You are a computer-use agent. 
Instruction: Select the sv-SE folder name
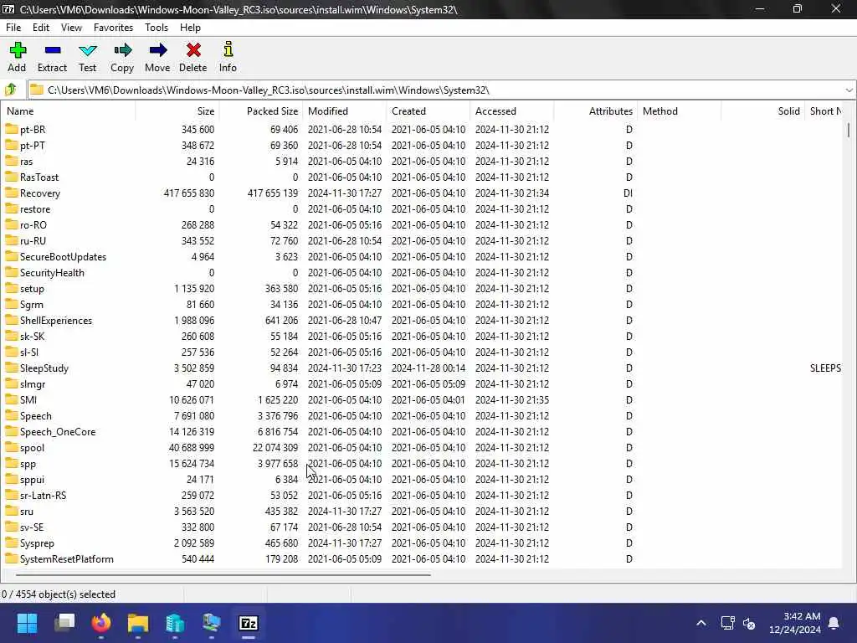32,527
